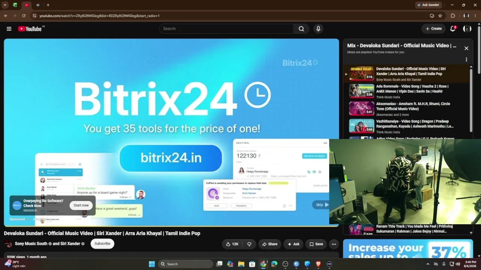Click the YouTube search magnifier button
The image size is (481, 270).
coord(301,29)
